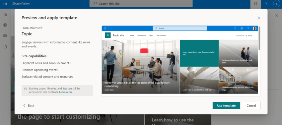Click Promote upcoming events text
Viewport: 282px width, 125px height.
point(39,70)
